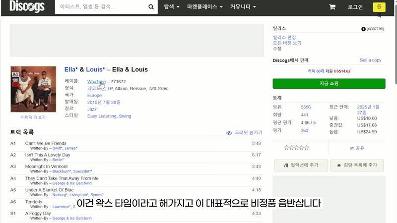Open the Discogs logo home link
This screenshot has width=397, height=223.
[x=27, y=6]
